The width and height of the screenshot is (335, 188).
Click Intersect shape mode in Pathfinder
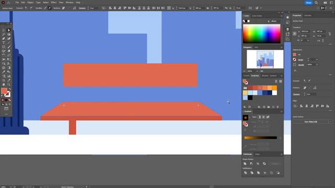click(x=258, y=163)
